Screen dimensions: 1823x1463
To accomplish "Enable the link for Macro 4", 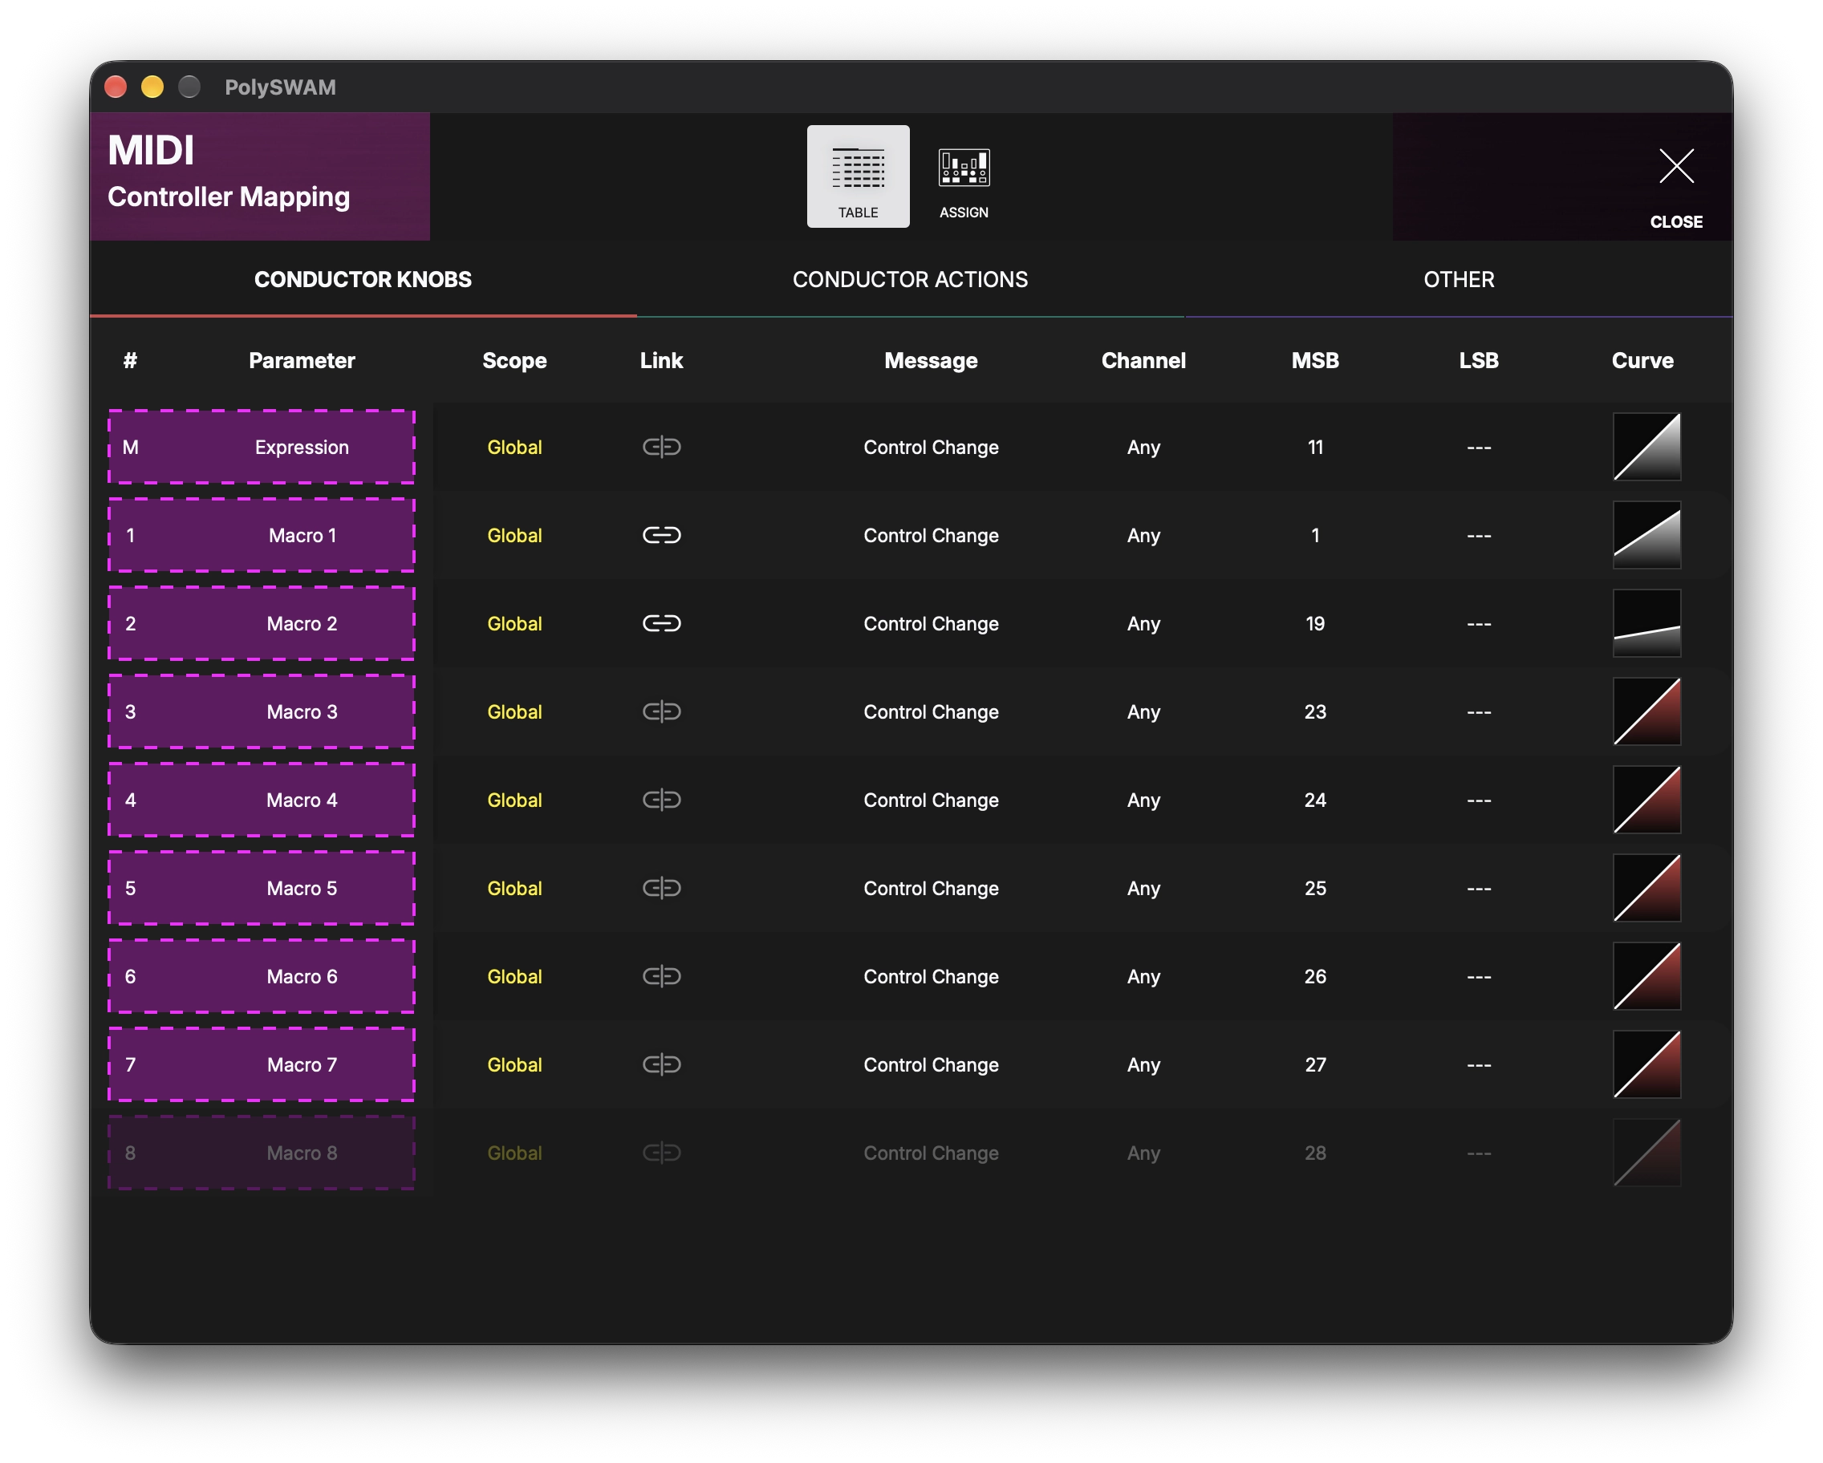I will (x=661, y=800).
